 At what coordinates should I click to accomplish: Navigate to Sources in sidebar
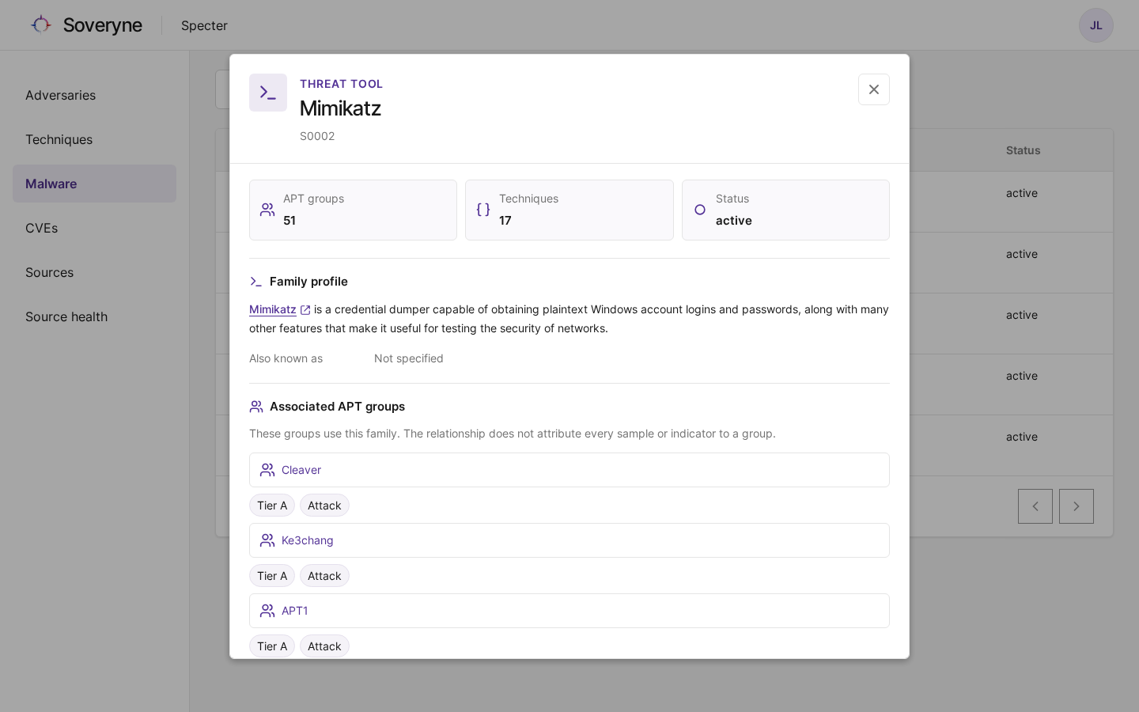(94, 272)
